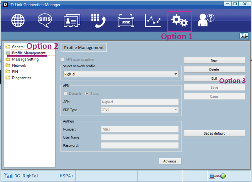Open the Internet globe icon
Viewport: 252px width, 182px height.
point(18,21)
